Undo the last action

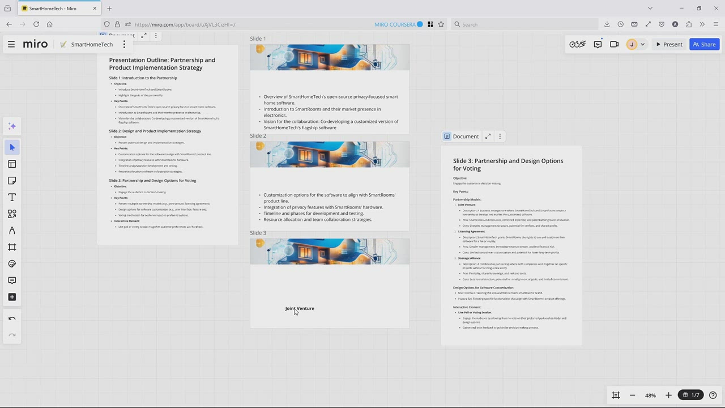coord(12,318)
